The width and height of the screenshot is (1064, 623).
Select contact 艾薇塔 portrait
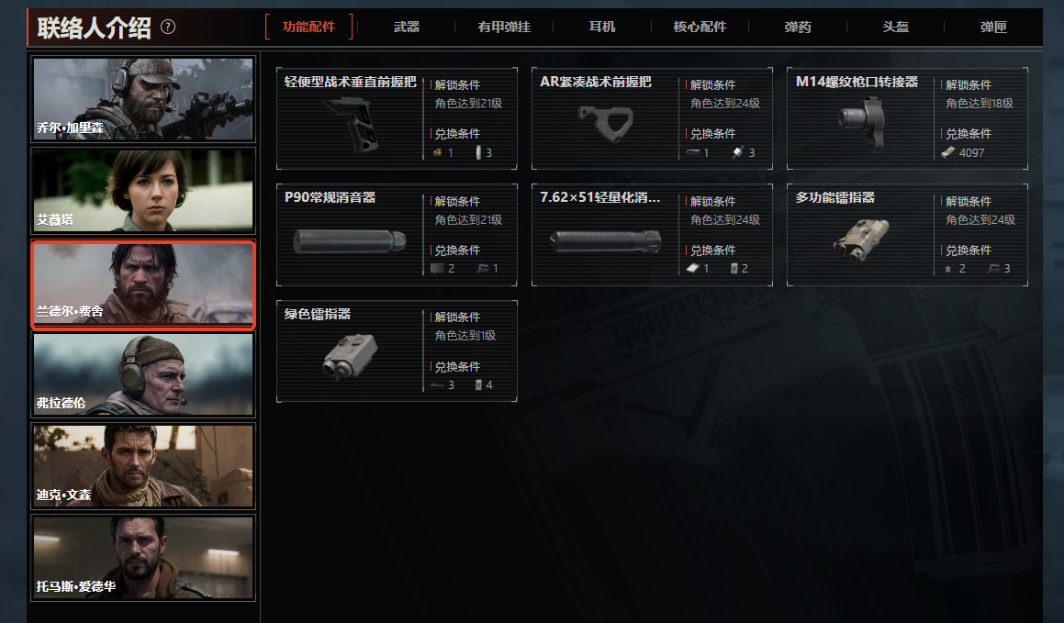(x=143, y=191)
